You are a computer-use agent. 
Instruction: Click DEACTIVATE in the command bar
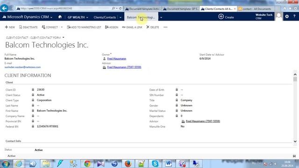click(x=28, y=27)
